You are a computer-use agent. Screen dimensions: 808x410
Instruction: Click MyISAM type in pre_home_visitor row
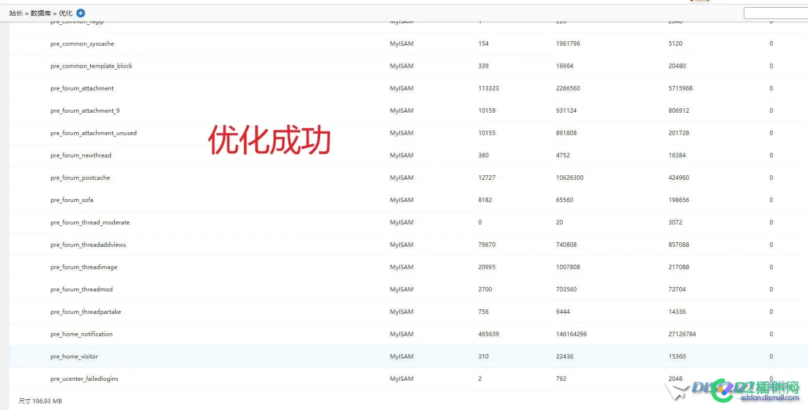(401, 357)
